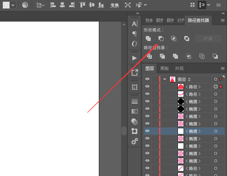The image size is (227, 176).
Task: Select the highlighted white 椭圆 row
Action: point(184,131)
